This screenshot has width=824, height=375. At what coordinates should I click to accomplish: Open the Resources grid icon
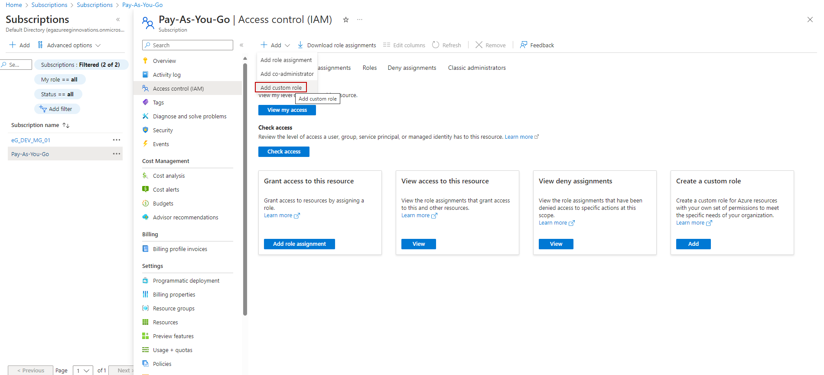click(145, 322)
